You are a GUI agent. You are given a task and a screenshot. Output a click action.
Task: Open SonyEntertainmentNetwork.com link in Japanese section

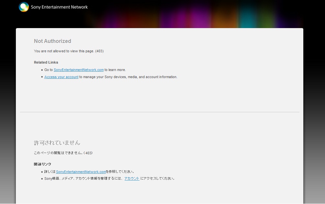tap(81, 172)
